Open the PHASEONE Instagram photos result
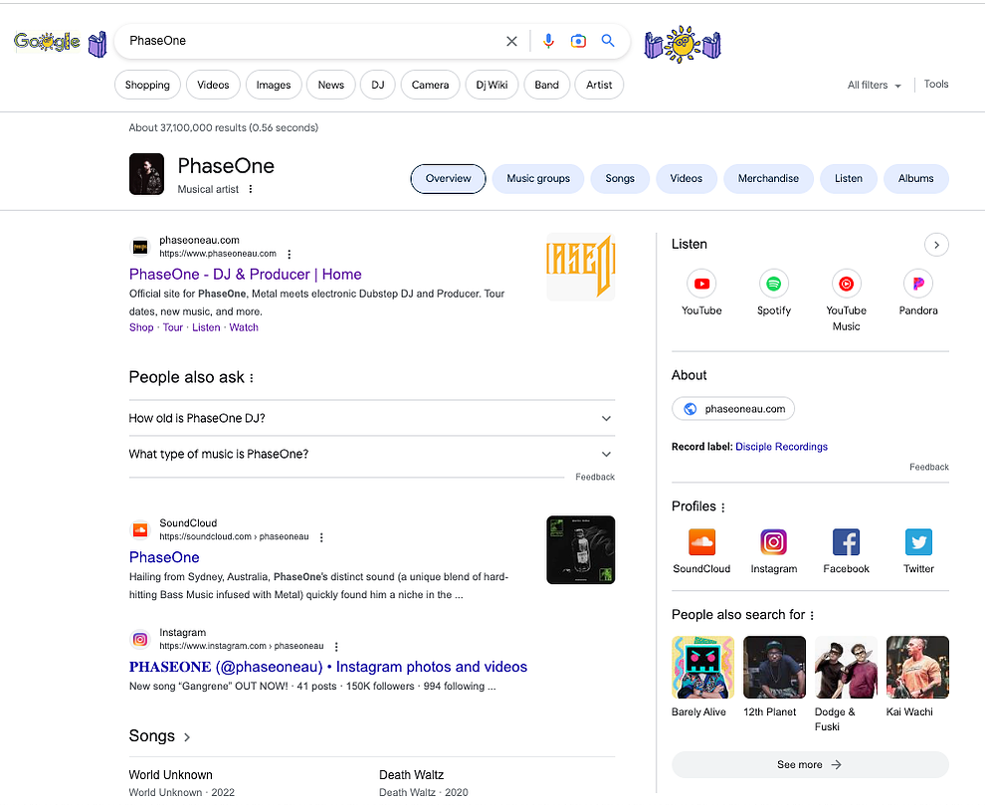Screen dimensions: 985x805 coord(328,667)
